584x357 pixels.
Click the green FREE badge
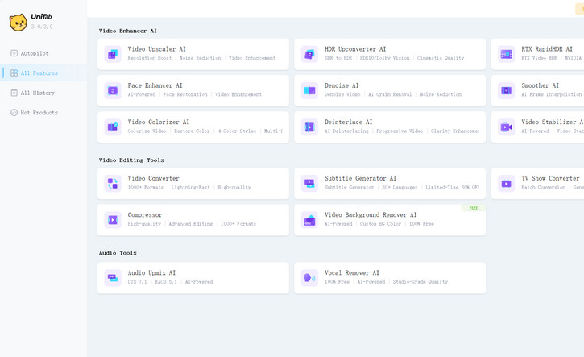click(x=474, y=208)
